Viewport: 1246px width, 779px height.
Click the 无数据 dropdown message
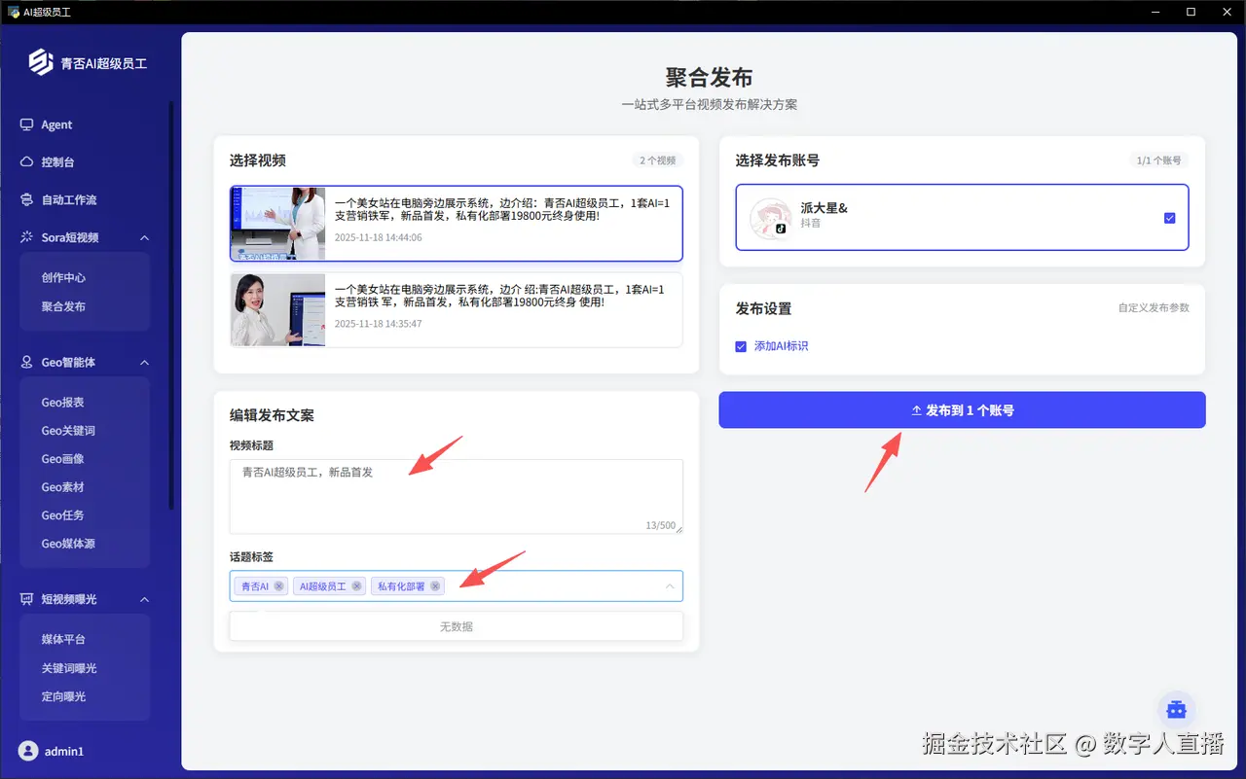click(x=457, y=626)
